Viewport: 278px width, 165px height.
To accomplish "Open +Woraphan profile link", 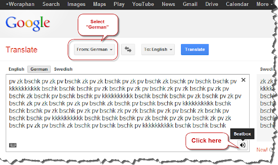I will pos(20,4).
